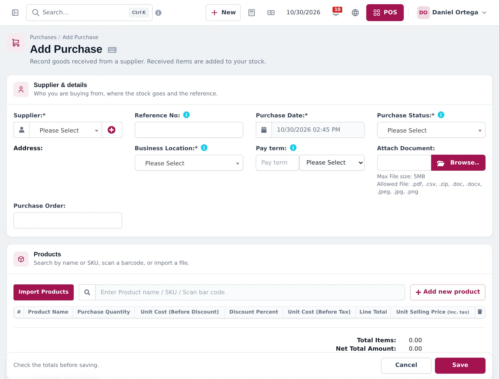
Task: Expand the Daniel Ortega user menu
Action: click(452, 13)
